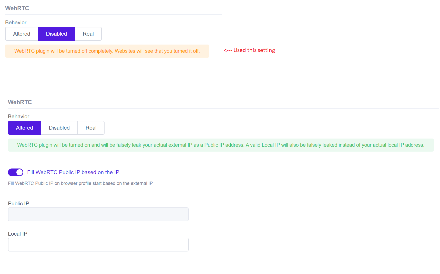Select Altered in the top Behavior group
The width and height of the screenshot is (440, 274).
[x=22, y=34]
